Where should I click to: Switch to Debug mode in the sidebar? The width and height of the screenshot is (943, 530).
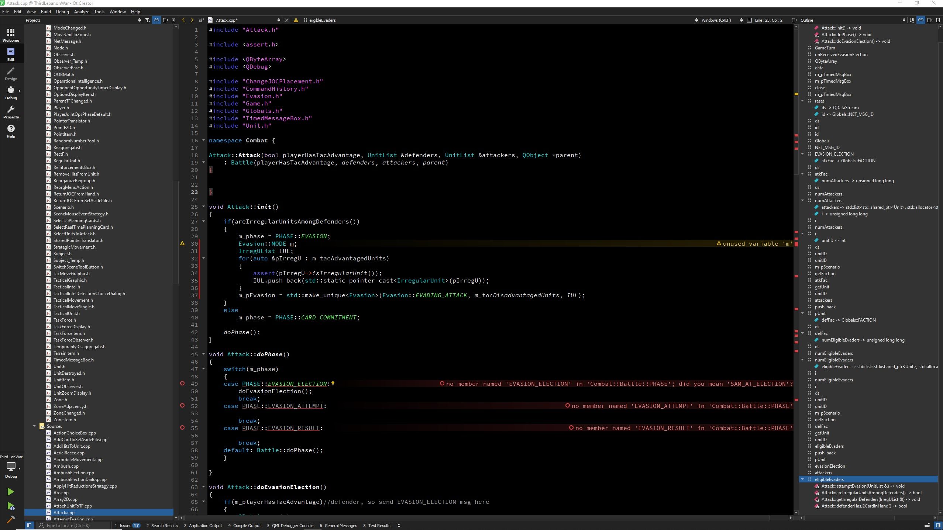coord(11,93)
